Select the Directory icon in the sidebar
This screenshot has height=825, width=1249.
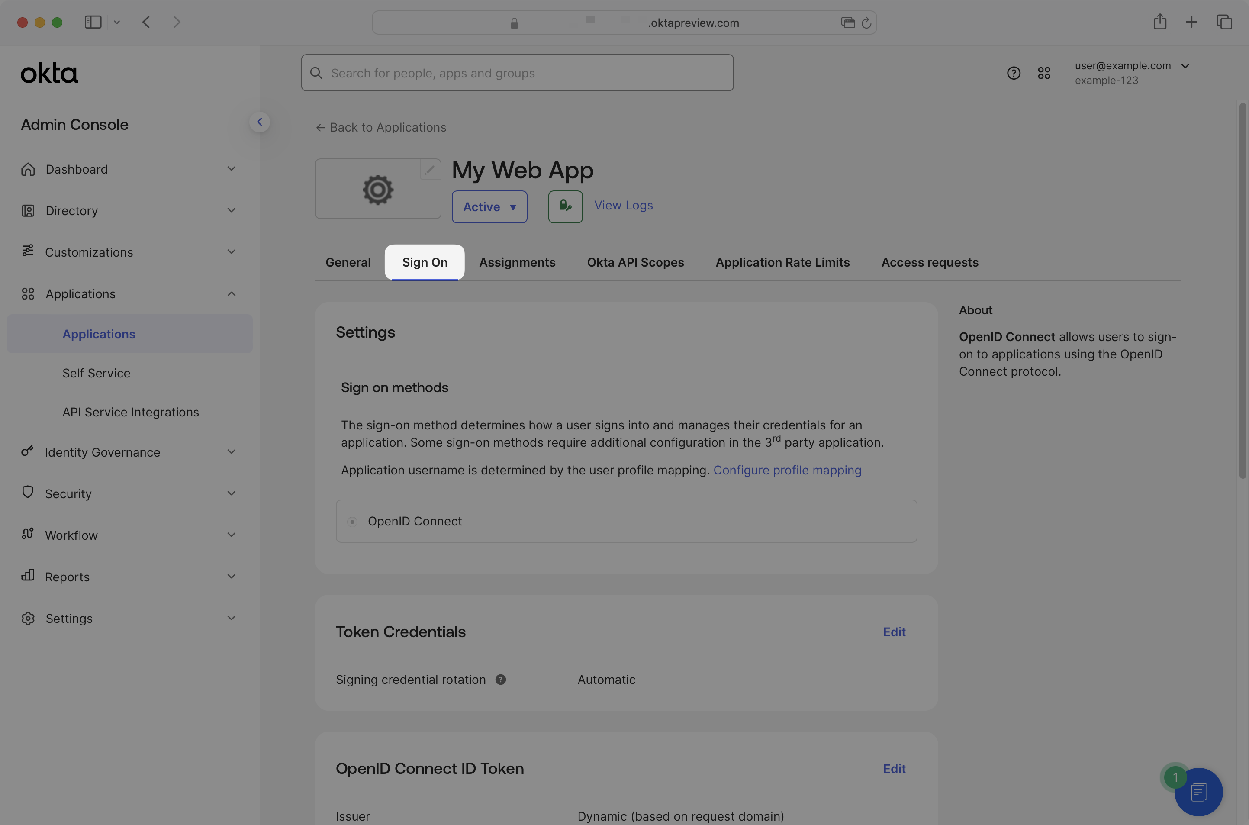[29, 210]
